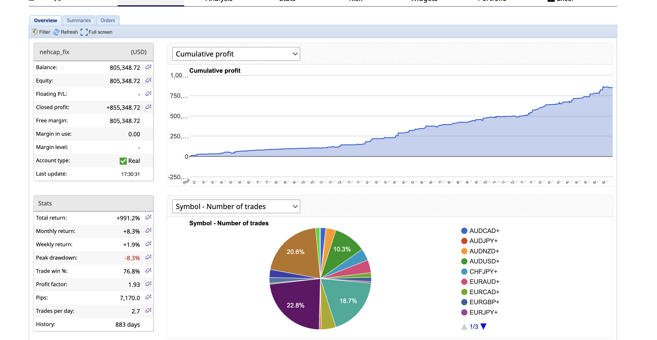Select the Overview tab

pos(45,20)
